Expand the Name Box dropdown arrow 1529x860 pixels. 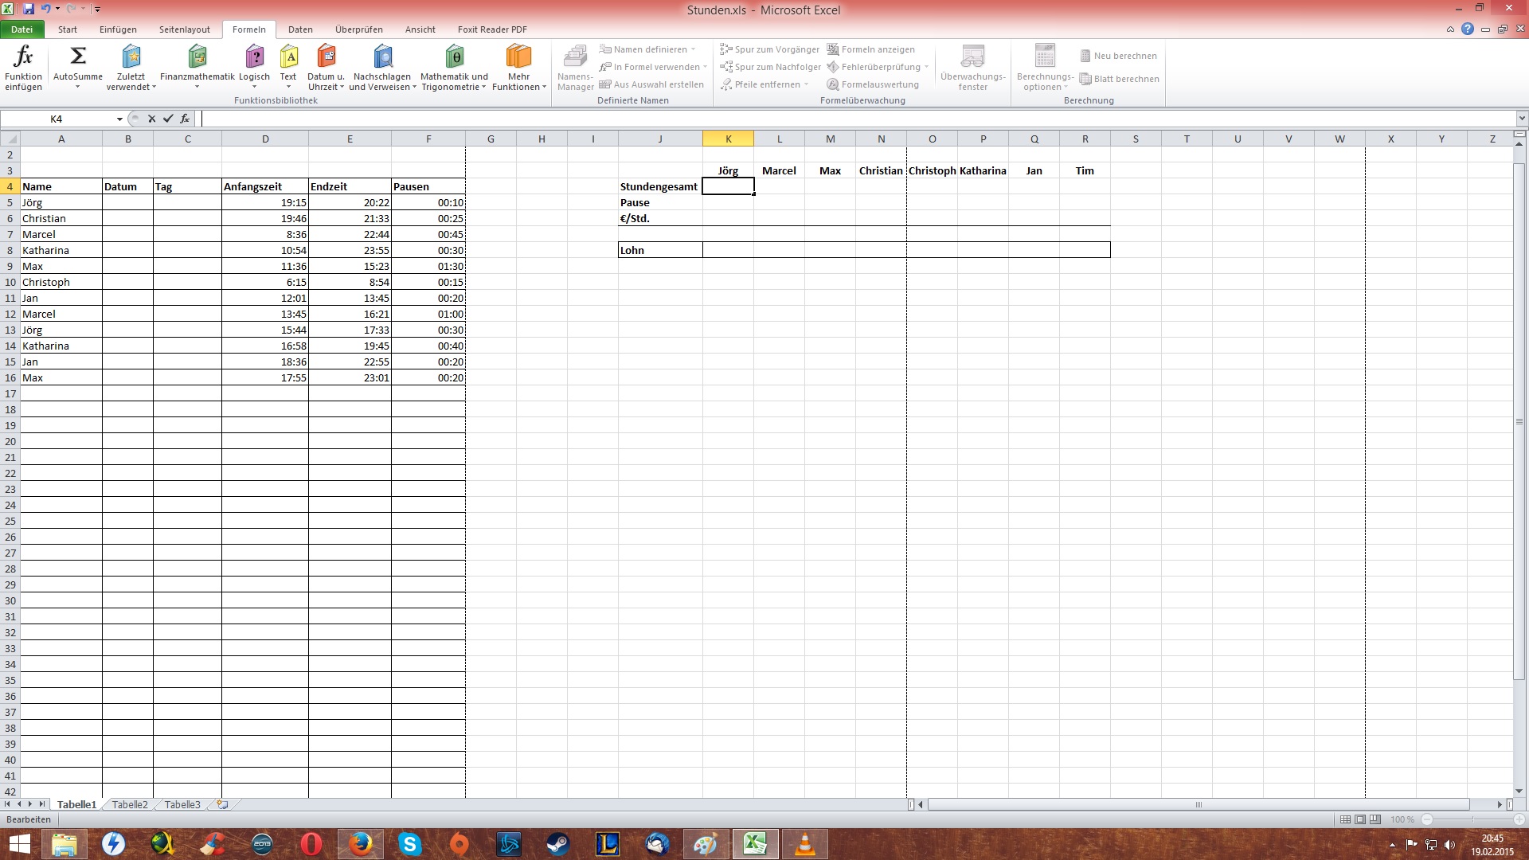[119, 119]
